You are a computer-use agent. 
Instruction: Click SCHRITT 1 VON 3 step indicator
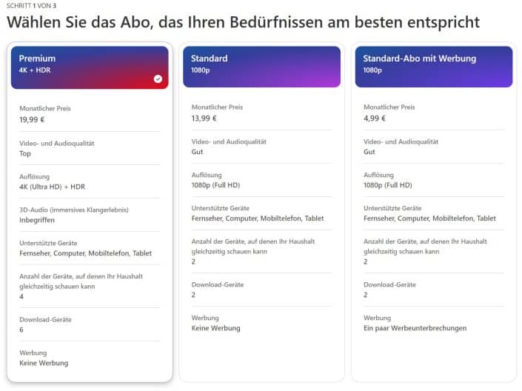[x=31, y=6]
